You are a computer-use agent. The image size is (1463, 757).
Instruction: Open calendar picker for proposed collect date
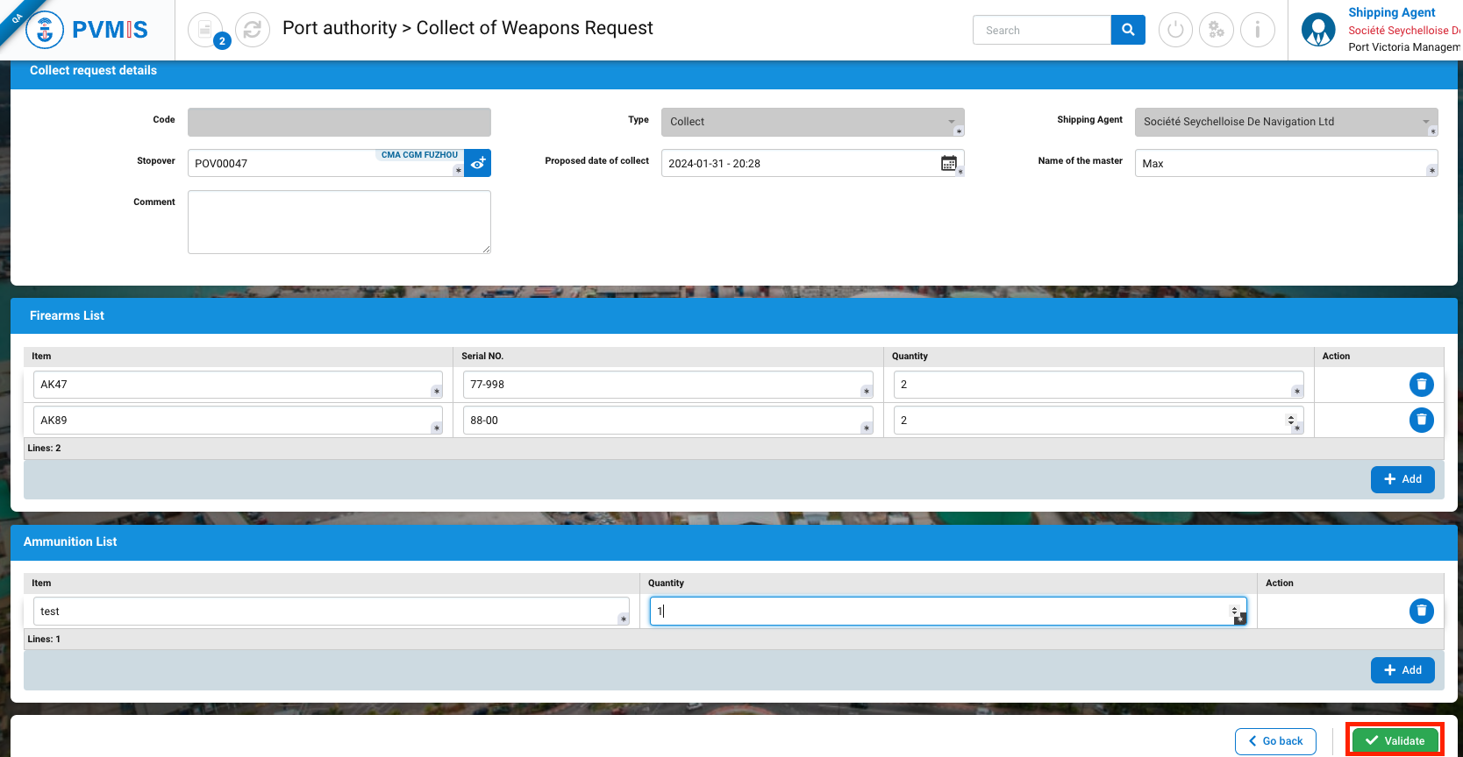pos(948,163)
